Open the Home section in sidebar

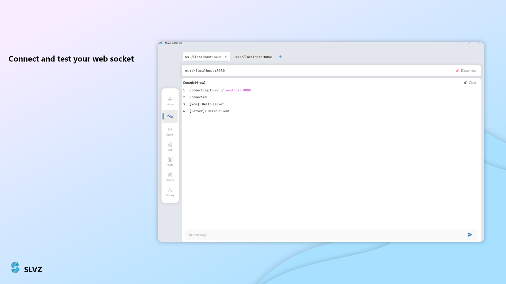tap(170, 101)
